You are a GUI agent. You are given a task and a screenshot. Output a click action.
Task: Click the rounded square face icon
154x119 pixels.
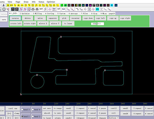pos(4,9)
